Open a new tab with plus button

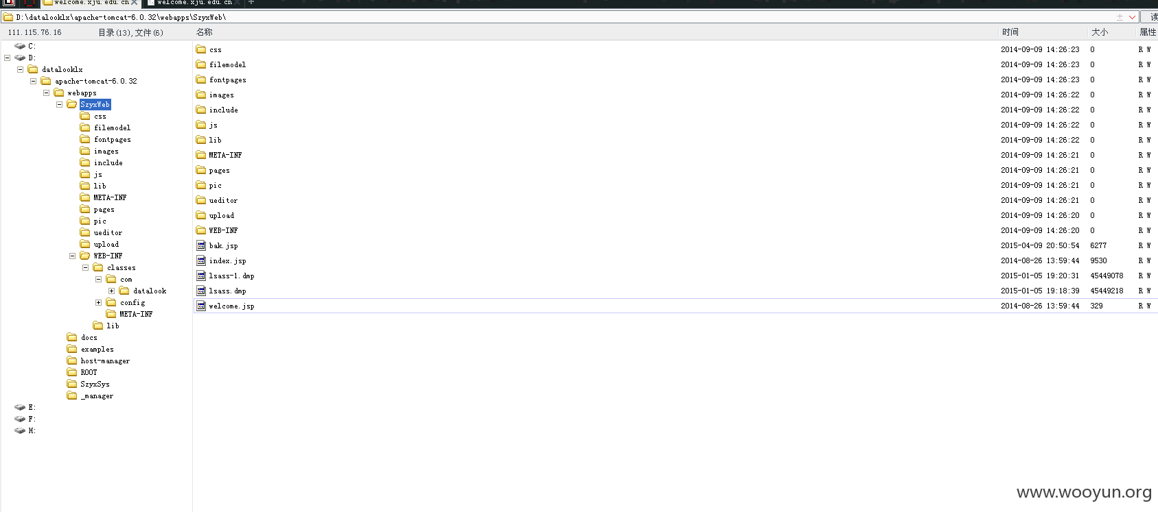coord(251,3)
